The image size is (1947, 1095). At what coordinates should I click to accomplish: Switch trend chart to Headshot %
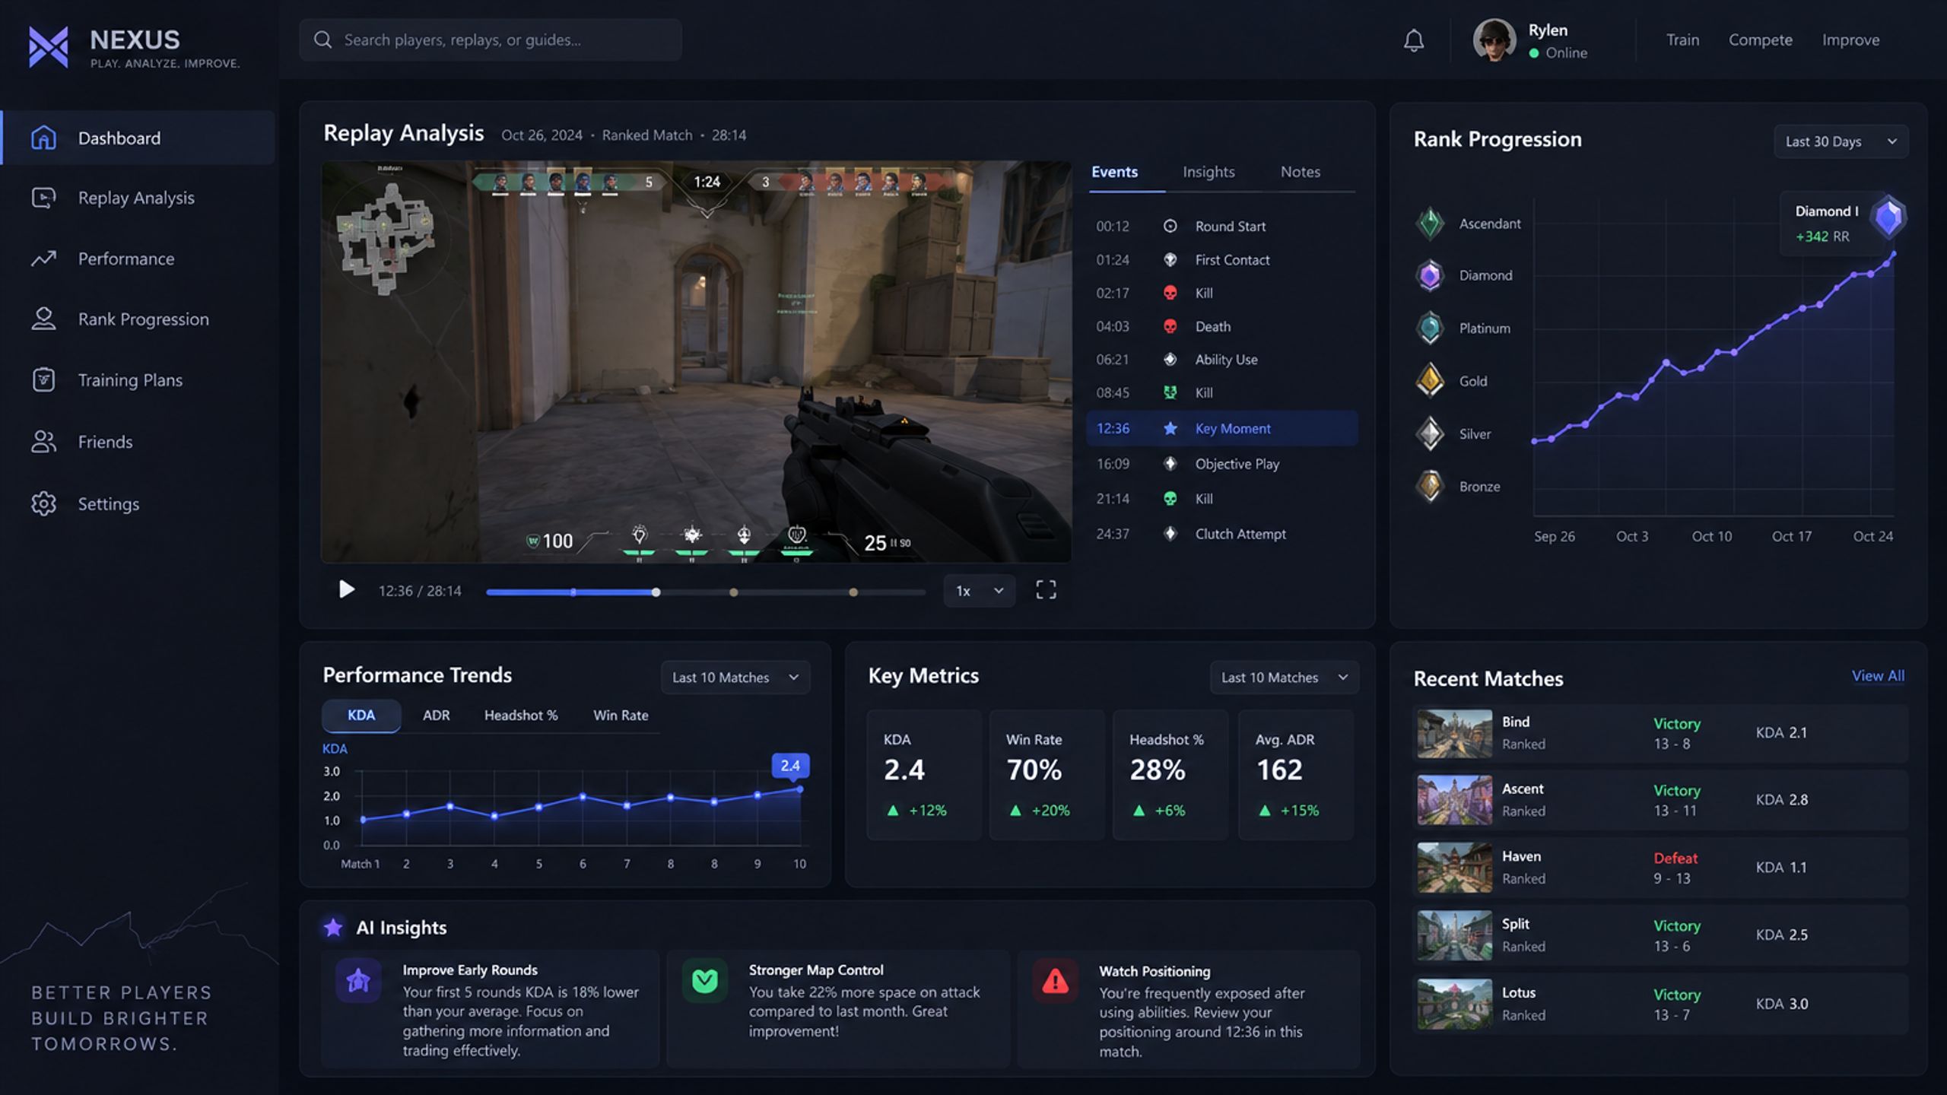coord(521,716)
